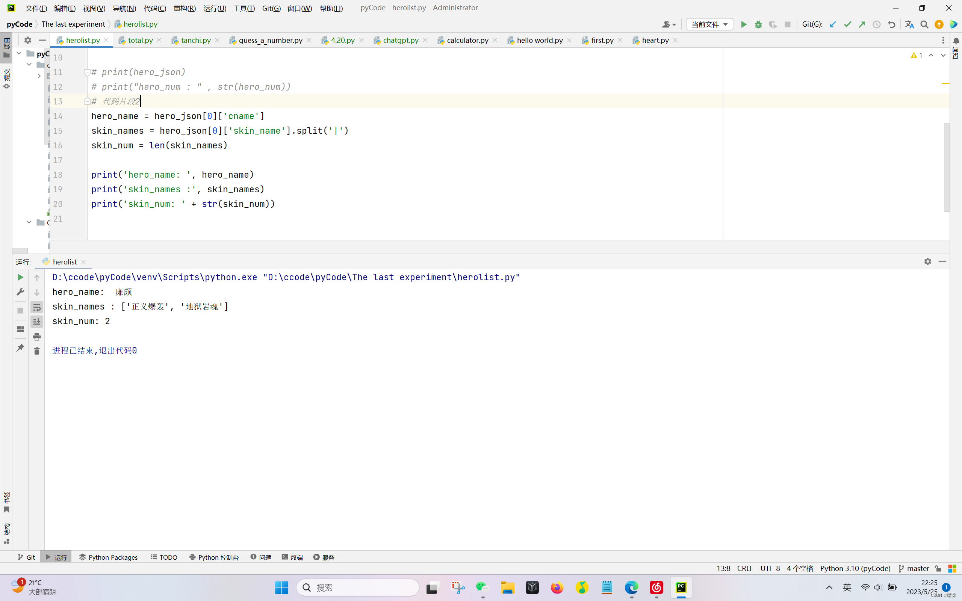This screenshot has height=601, width=962.
Task: Open the Python Packages tool window
Action: (x=108, y=557)
